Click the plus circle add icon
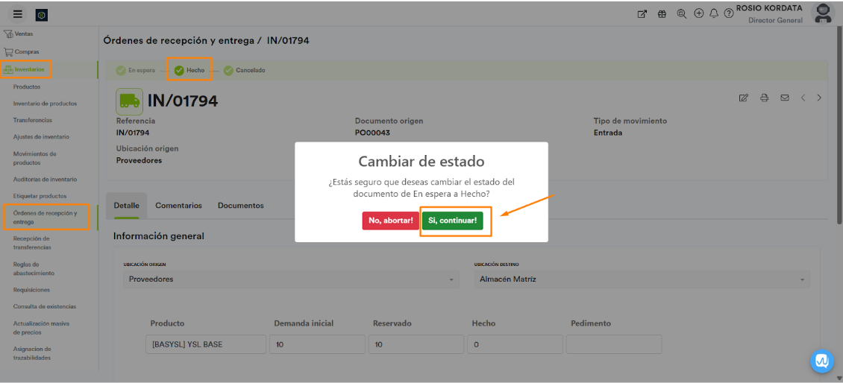 coord(699,13)
